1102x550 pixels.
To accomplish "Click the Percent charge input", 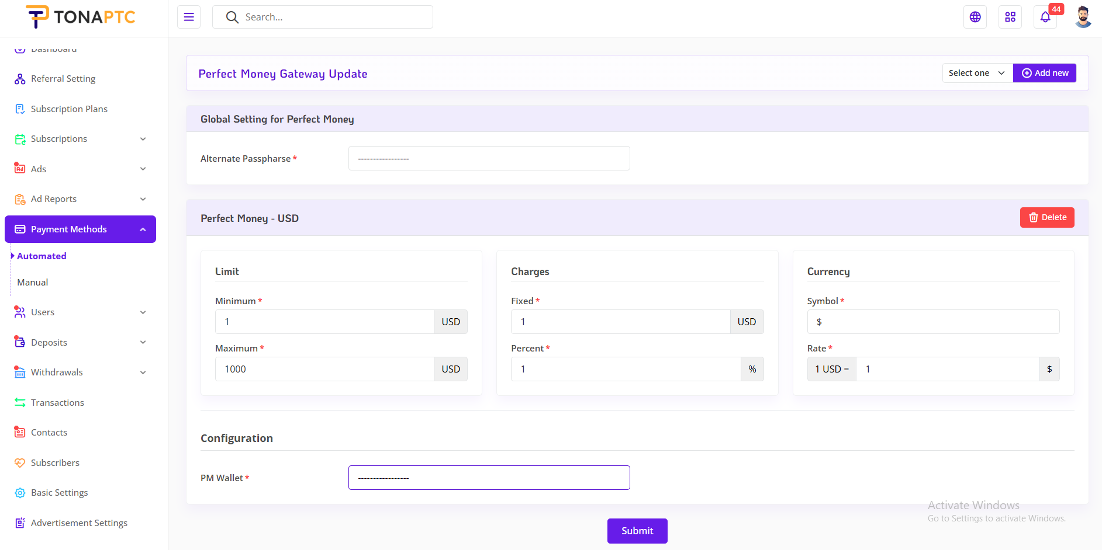I will (626, 369).
